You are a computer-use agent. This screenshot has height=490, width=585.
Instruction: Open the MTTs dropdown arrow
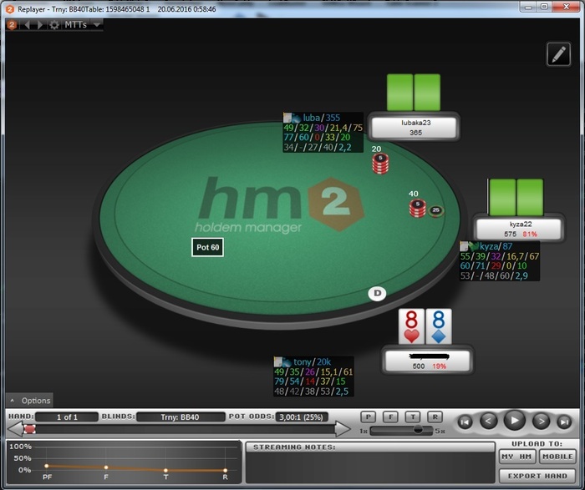(x=97, y=25)
